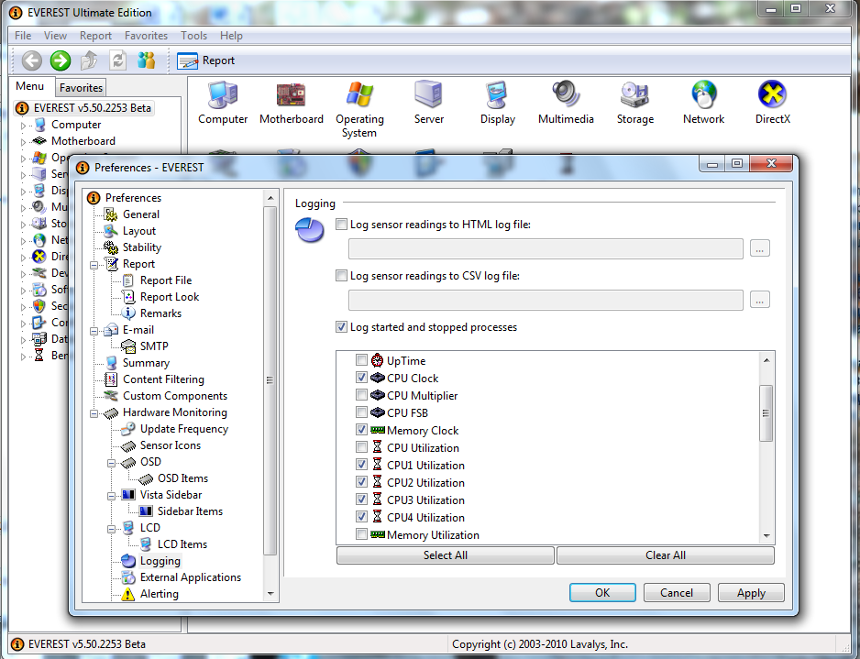Click the green Forward arrow icon

pyautogui.click(x=61, y=60)
